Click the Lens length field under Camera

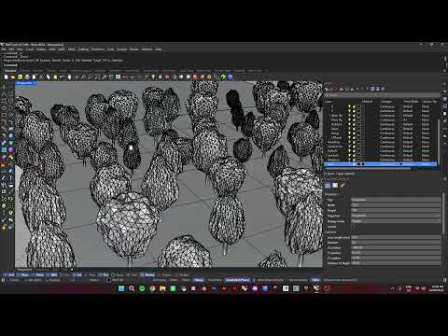(396, 237)
